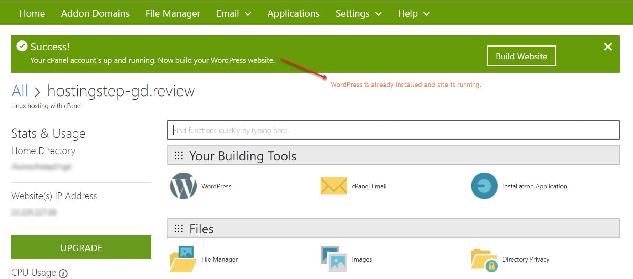This screenshot has height=279, width=633.
Task: Click the Images text label
Action: 362,259
